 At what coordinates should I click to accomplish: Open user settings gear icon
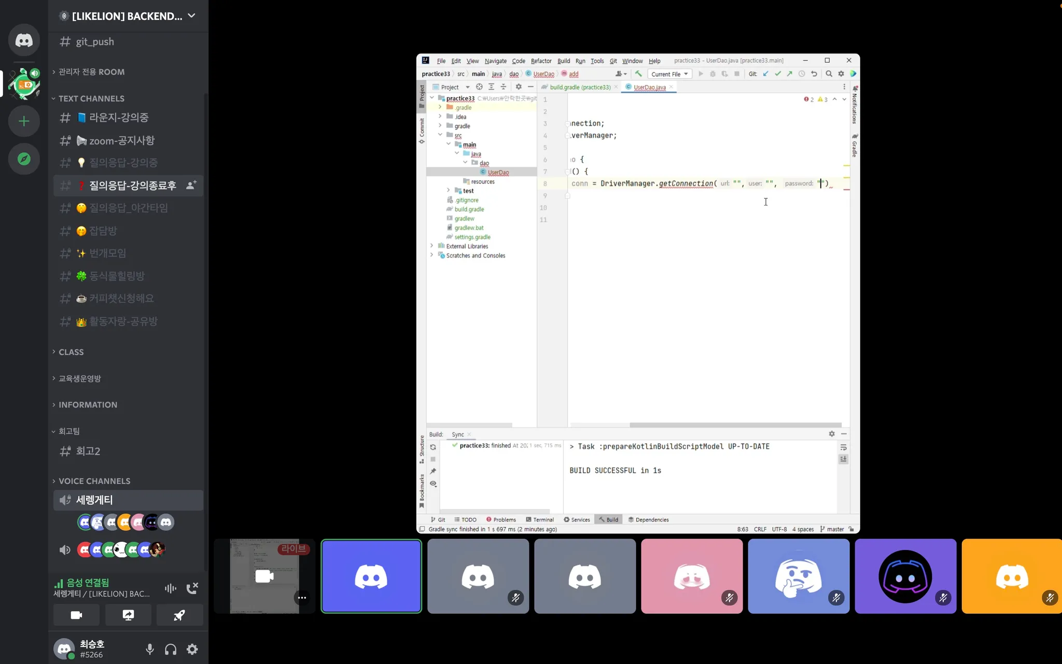[192, 649]
